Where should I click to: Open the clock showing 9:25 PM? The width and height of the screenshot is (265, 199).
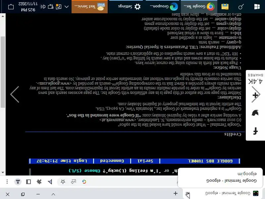pyautogui.click(x=28, y=7)
